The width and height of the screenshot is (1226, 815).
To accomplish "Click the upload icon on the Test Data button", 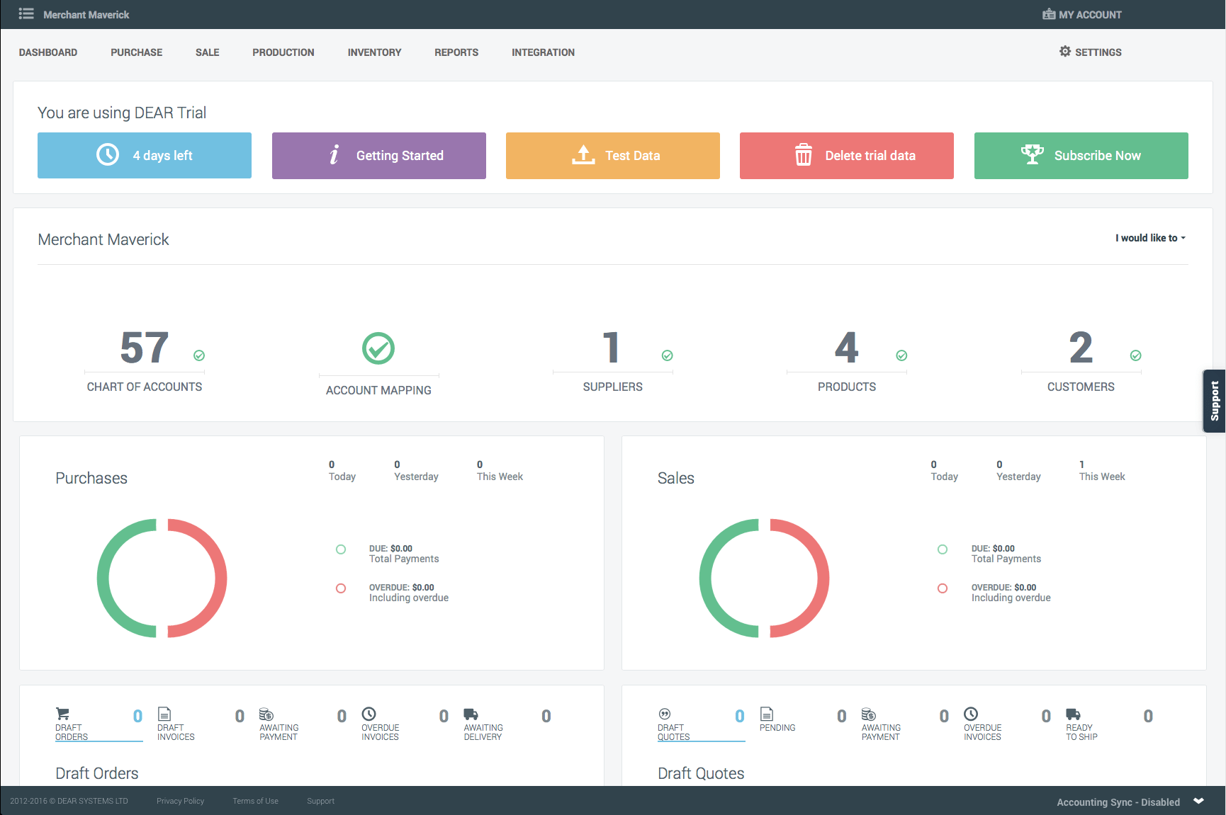I will click(583, 154).
